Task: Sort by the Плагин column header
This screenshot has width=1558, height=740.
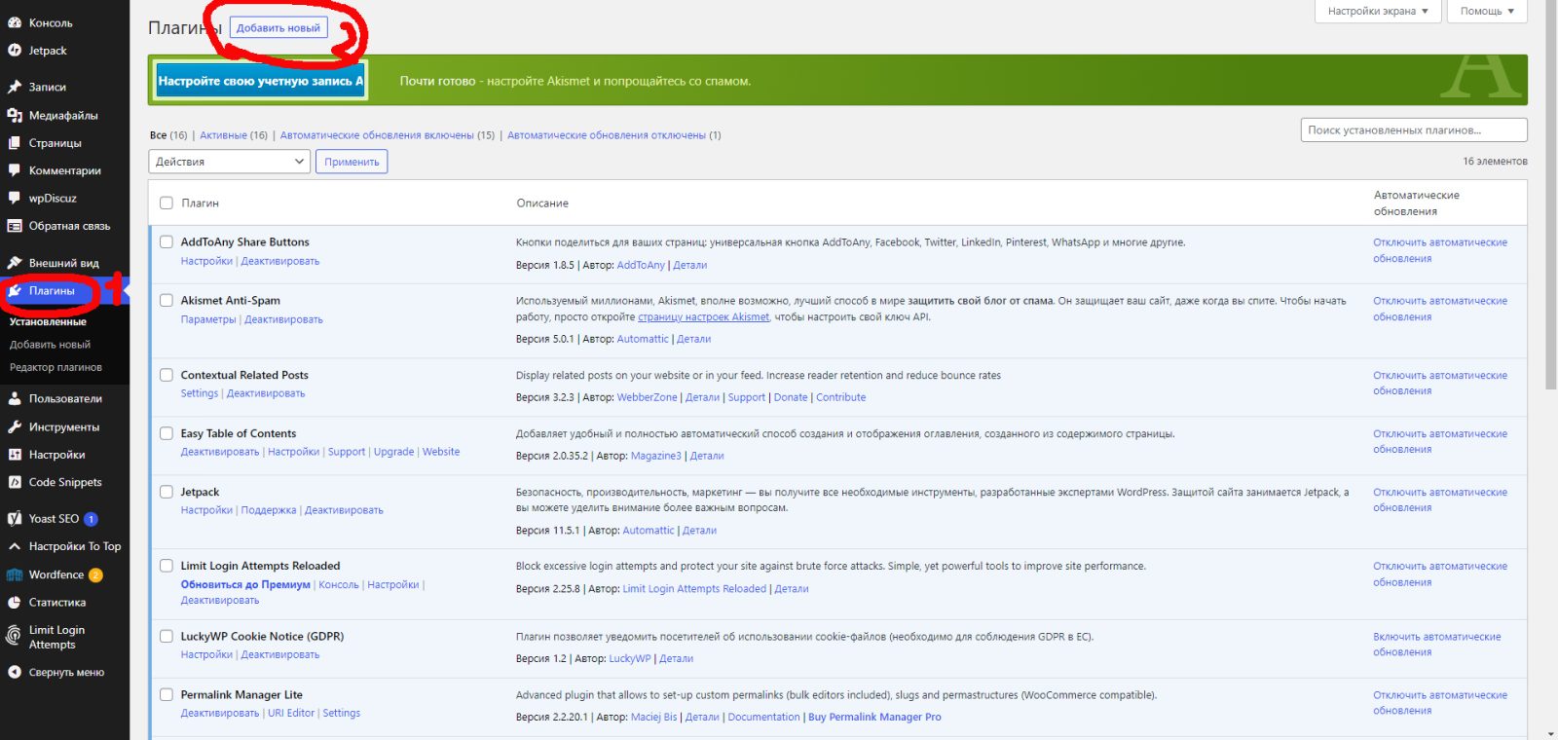Action: pos(200,203)
